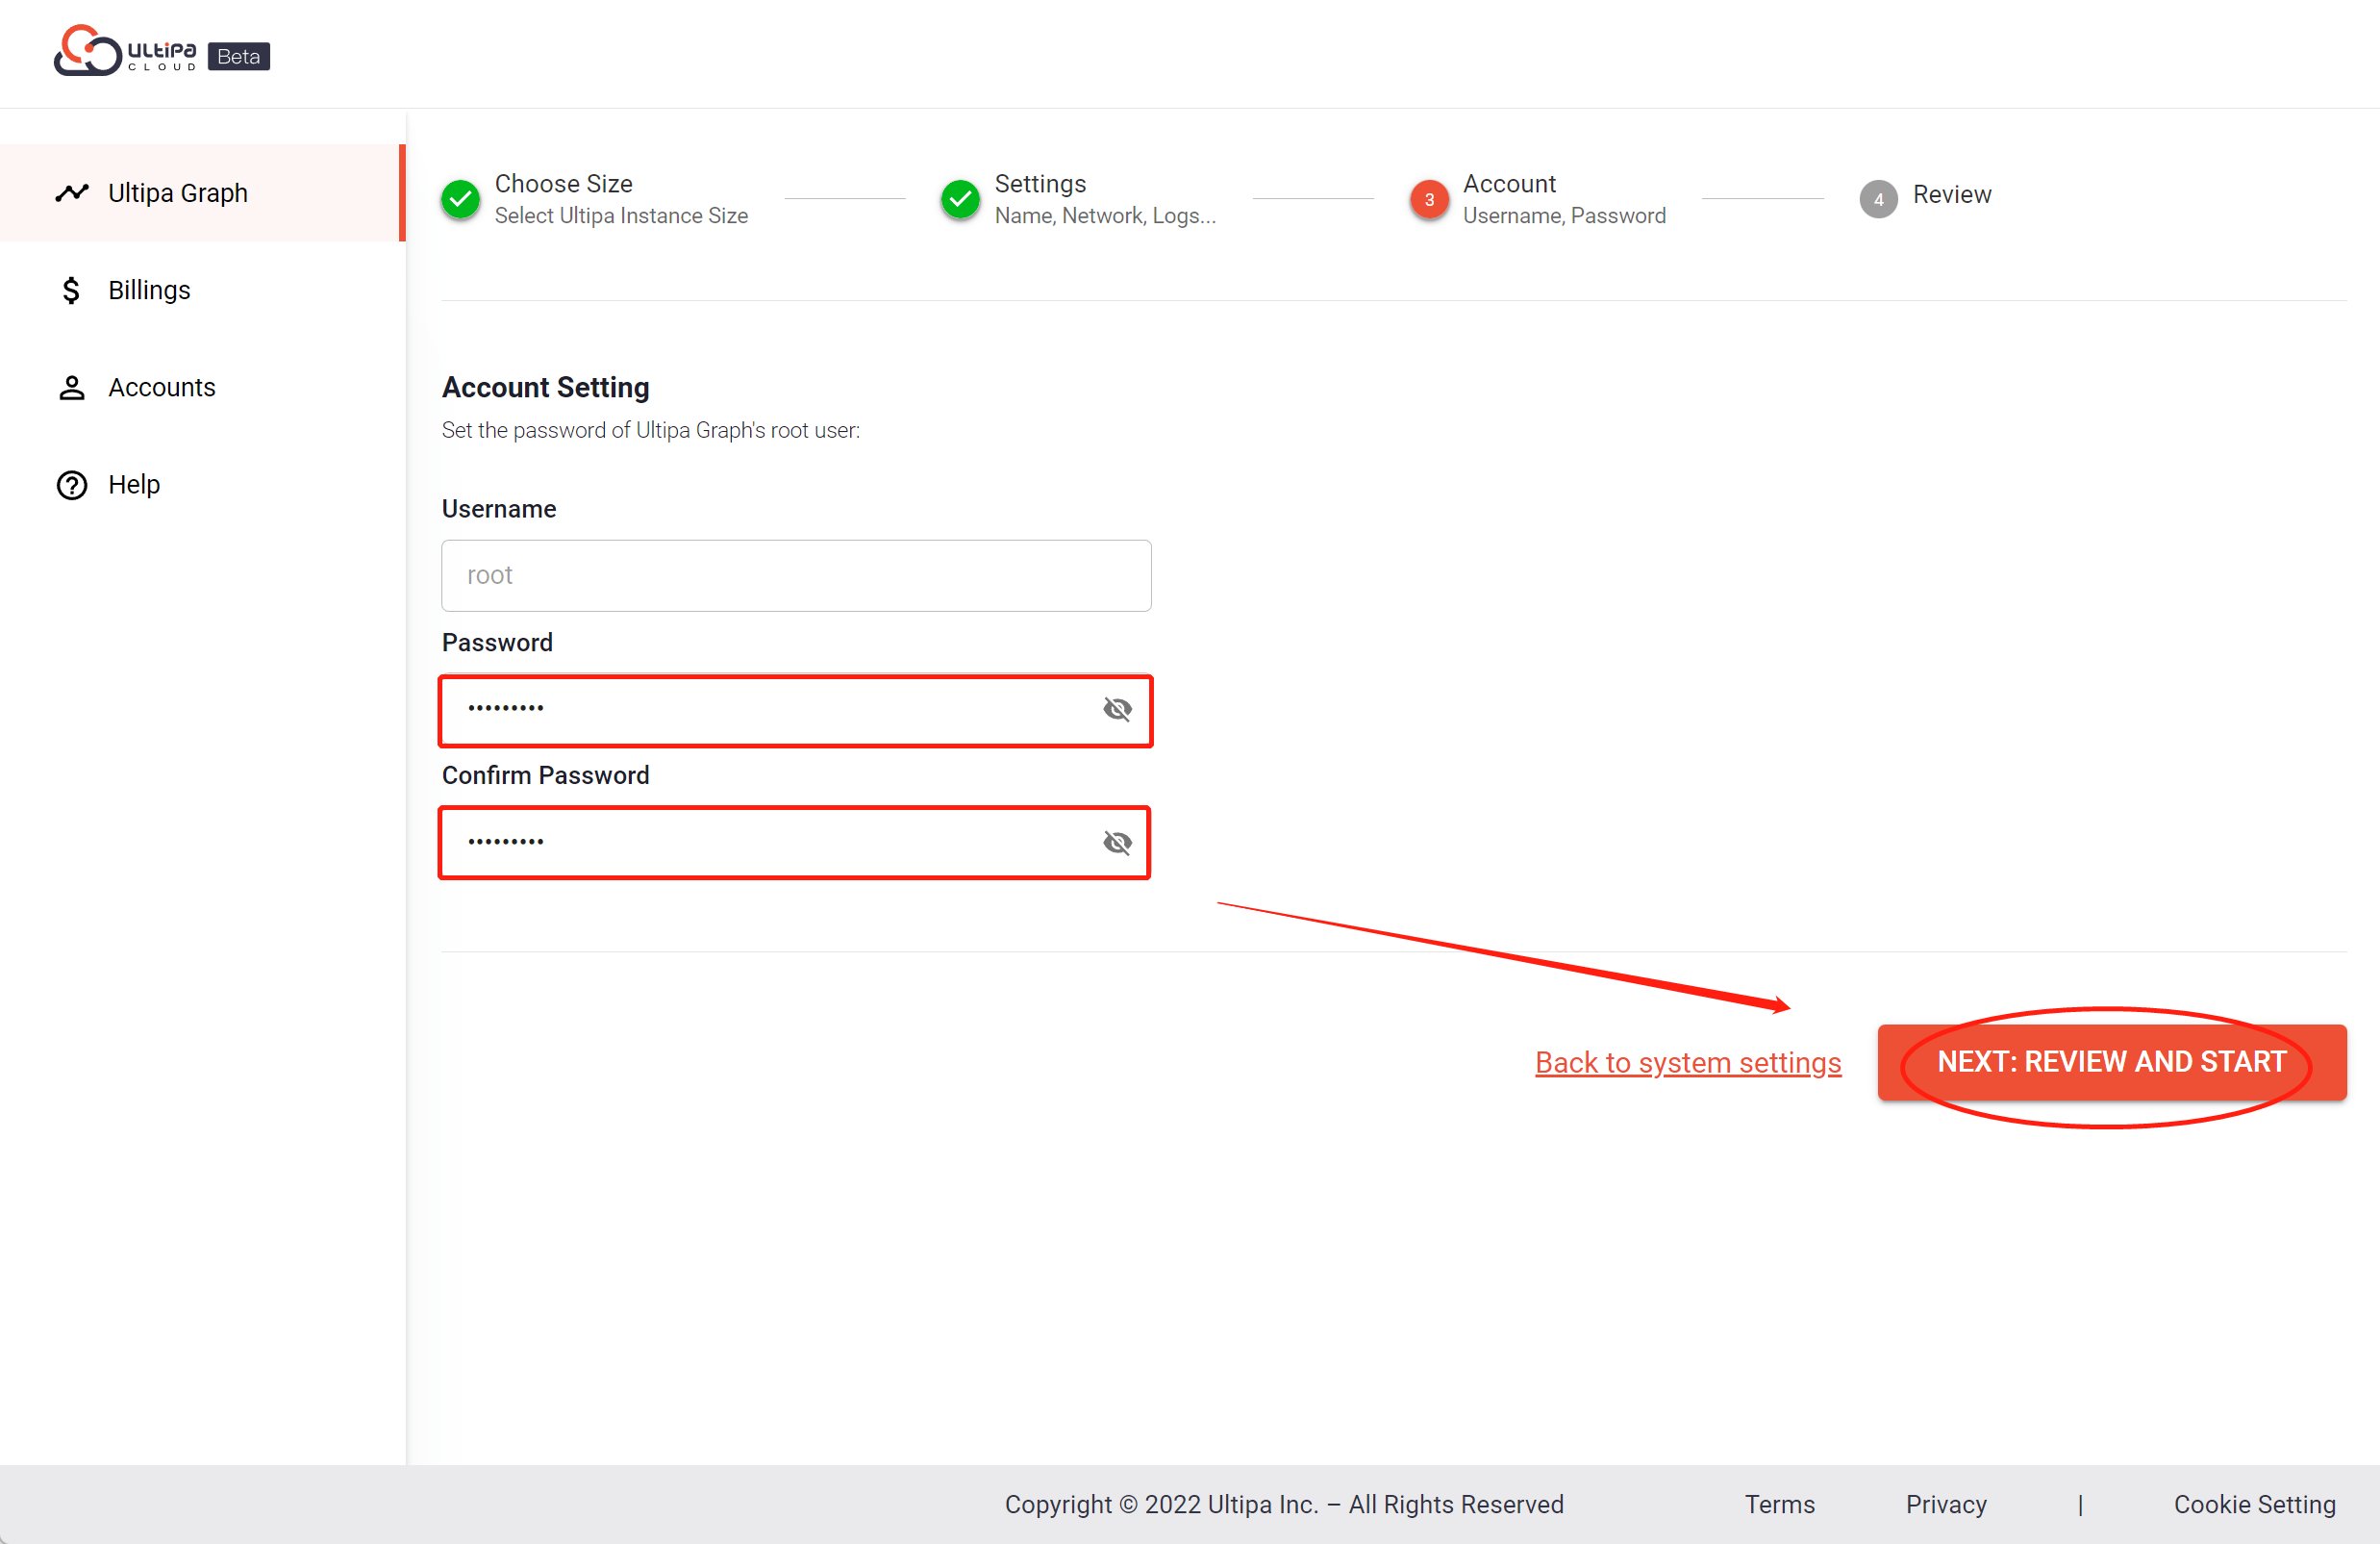The image size is (2380, 1544).
Task: Click the Choose Size green checkmark
Action: click(x=460, y=199)
